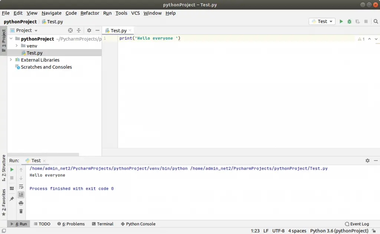Select file in editor using locate target icon
380x234 pixels.
point(71,31)
